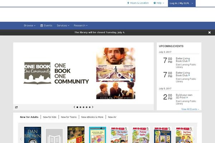Screen dimensions: 215x143
Task: Expand the Research menu
Action: (x=81, y=26)
